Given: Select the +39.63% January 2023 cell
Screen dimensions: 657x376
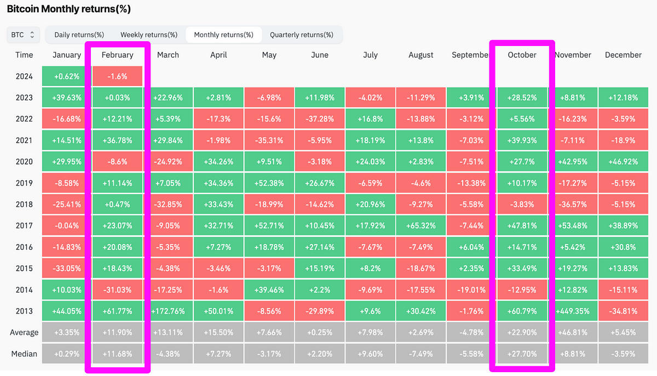Looking at the screenshot, I should [67, 98].
